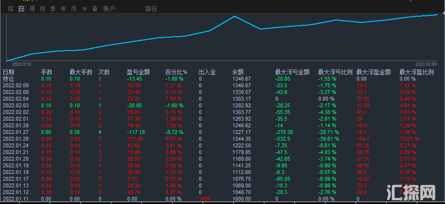Click the 余额 column header

(238, 72)
